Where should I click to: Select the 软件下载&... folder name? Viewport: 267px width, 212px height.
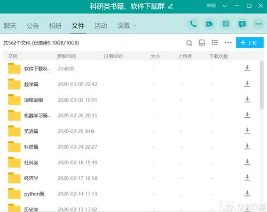[x=37, y=69]
